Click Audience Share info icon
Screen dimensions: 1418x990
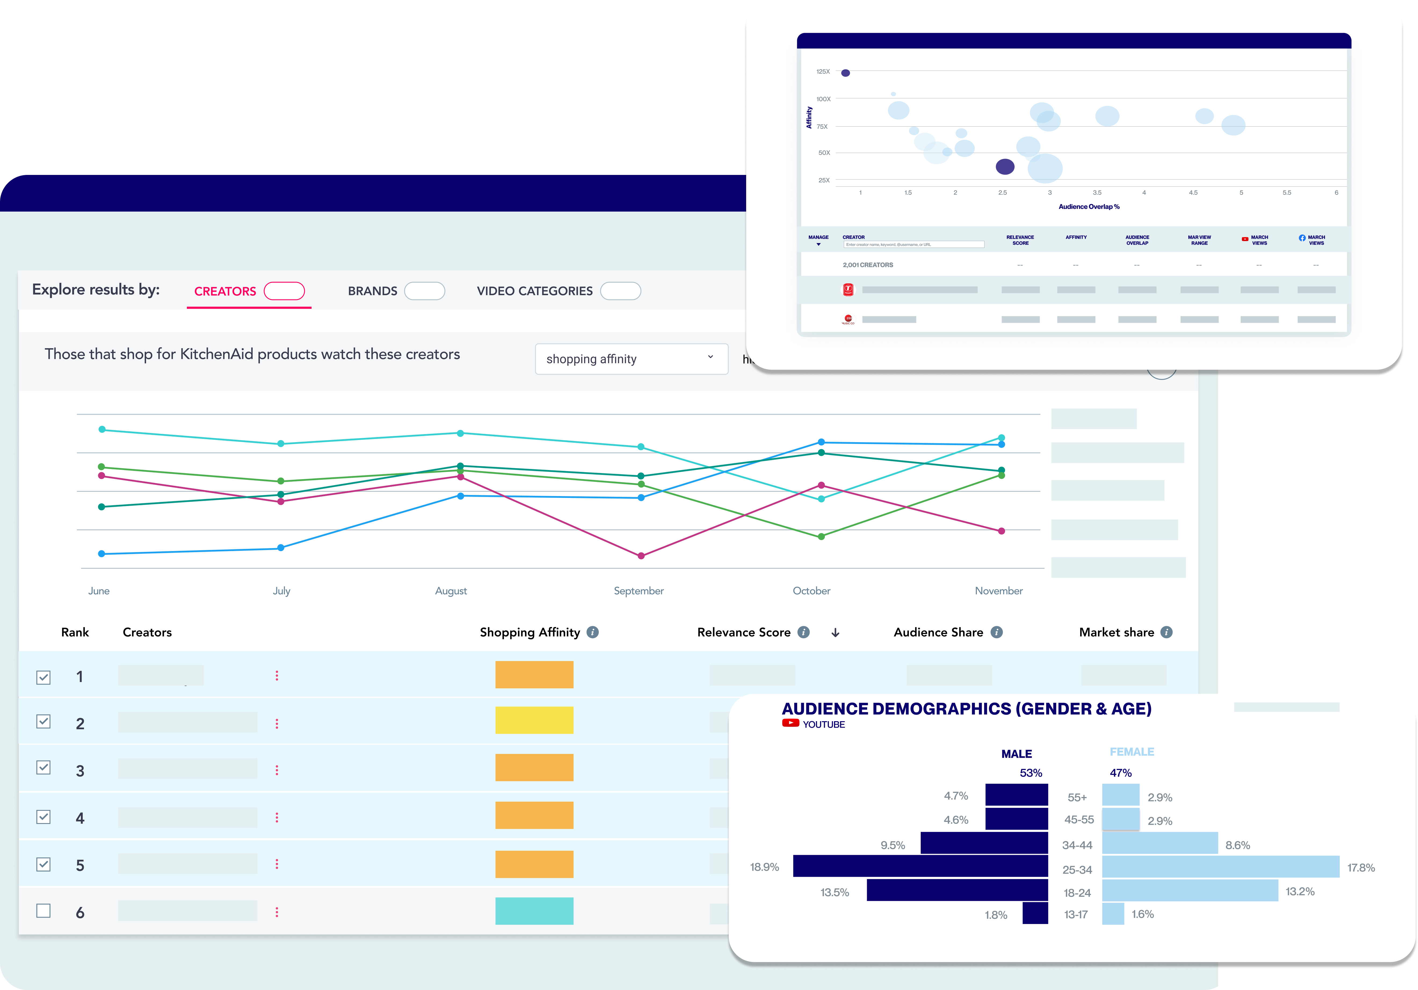pyautogui.click(x=996, y=632)
